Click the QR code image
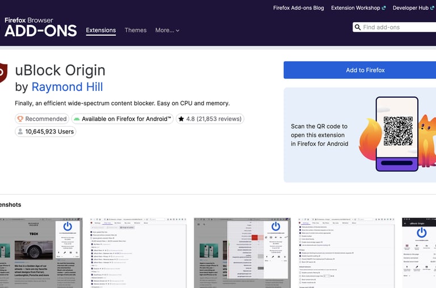The width and height of the screenshot is (436, 288). tap(398, 131)
